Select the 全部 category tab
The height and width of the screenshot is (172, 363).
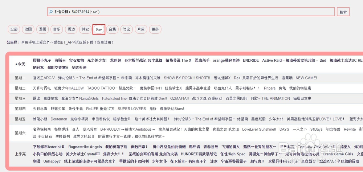coord(14,29)
